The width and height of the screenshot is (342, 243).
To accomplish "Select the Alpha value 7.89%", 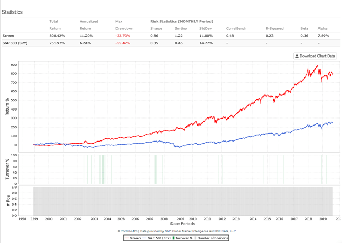I will tap(323, 36).
